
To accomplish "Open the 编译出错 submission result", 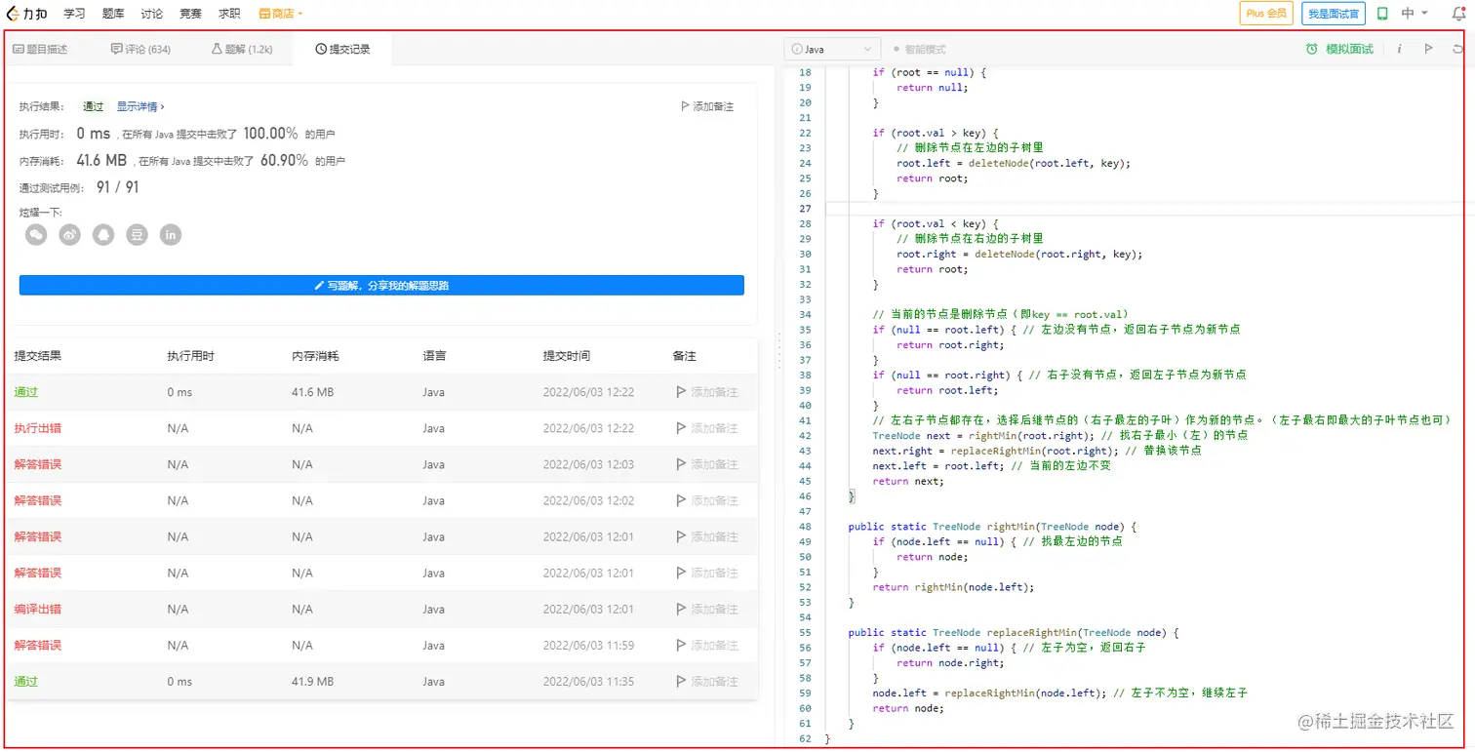I will 38,609.
